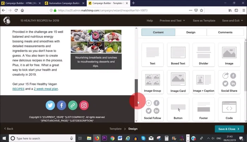Select the Code content block

click(229, 110)
